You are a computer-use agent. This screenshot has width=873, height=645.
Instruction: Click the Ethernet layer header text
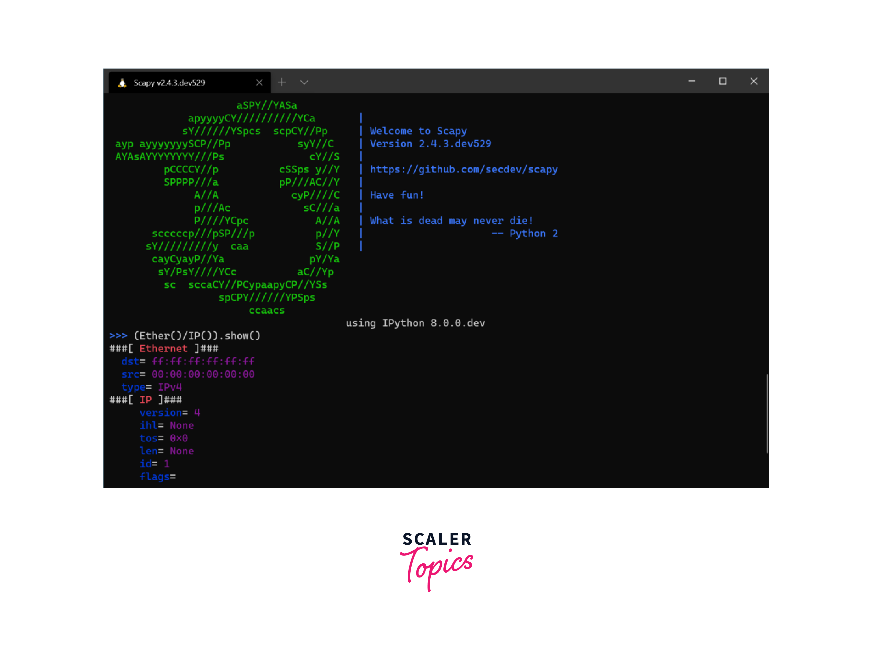pyautogui.click(x=163, y=349)
